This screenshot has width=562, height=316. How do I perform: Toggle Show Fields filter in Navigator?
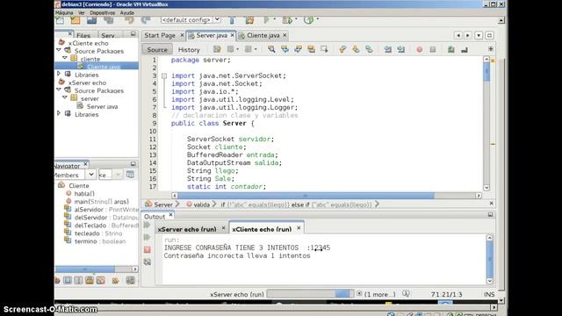68,280
